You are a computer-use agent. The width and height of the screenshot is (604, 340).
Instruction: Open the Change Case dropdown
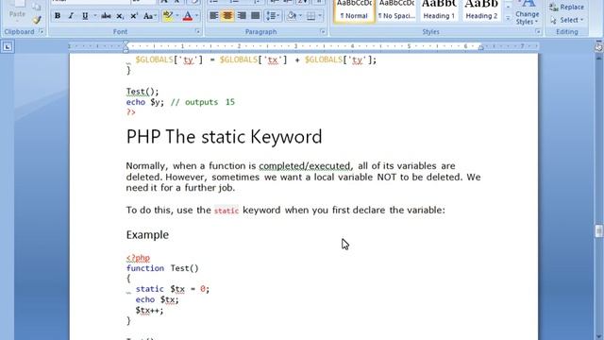pos(149,16)
